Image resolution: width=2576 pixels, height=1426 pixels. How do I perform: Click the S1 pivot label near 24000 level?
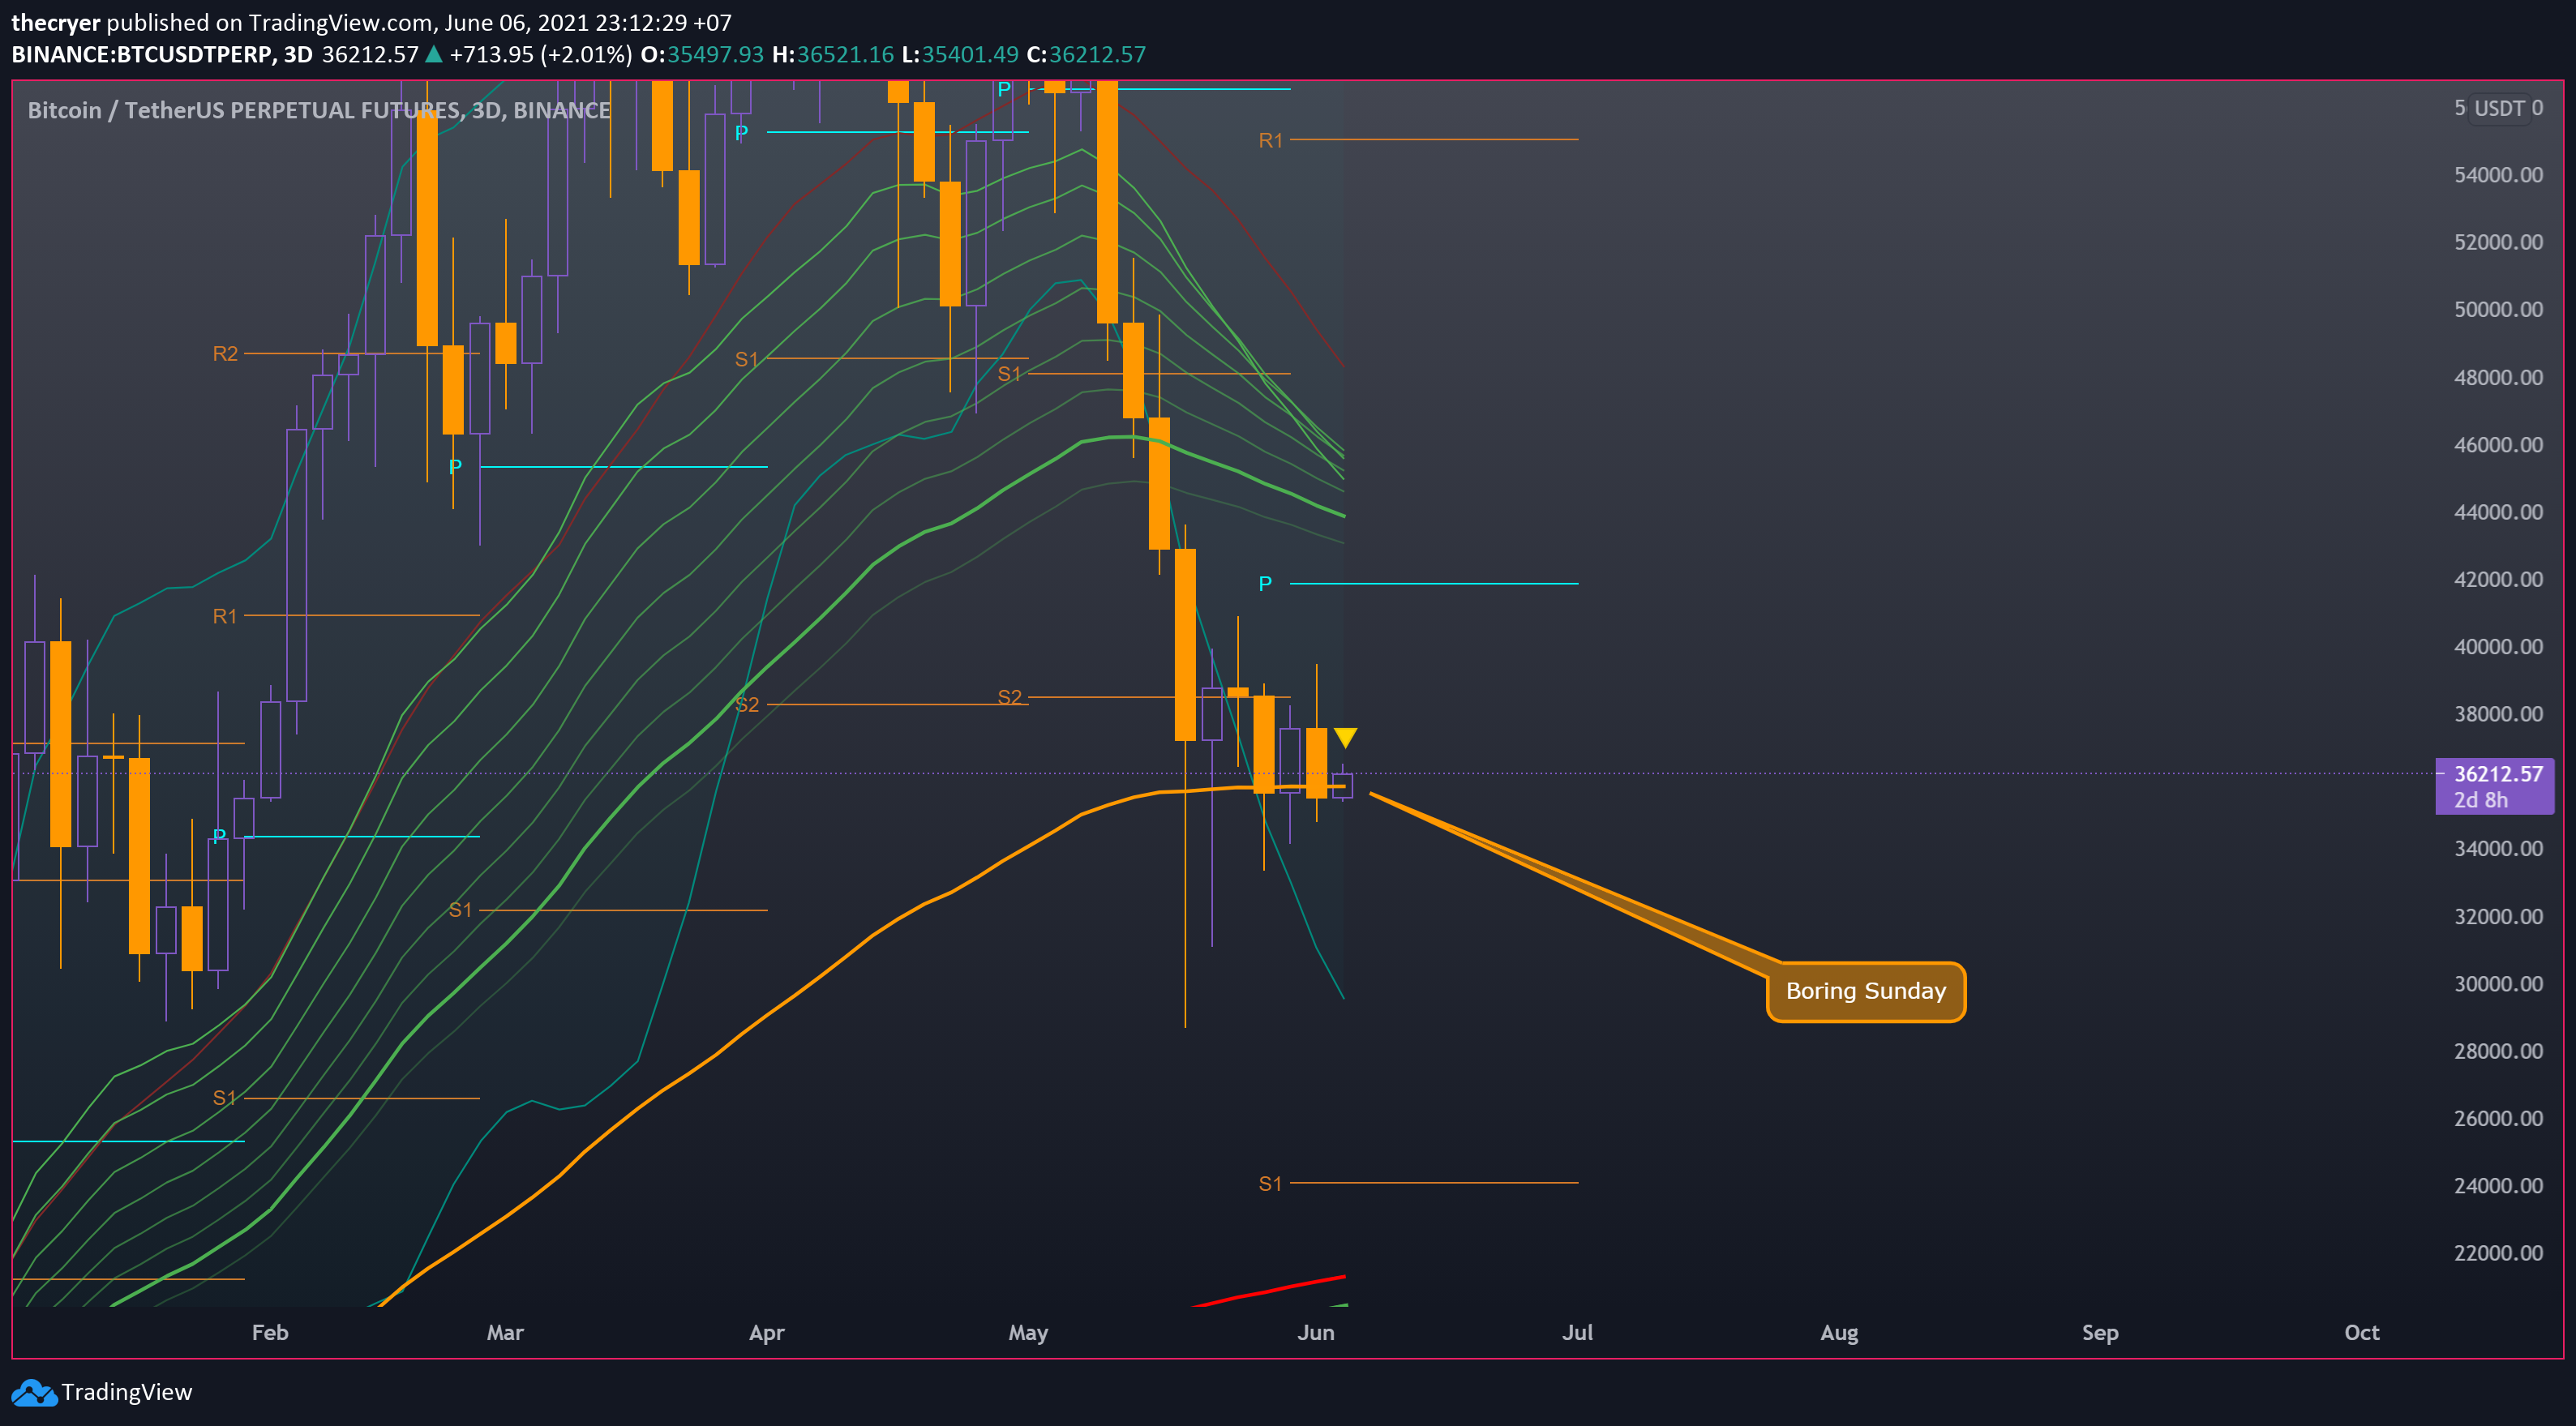click(1270, 1184)
